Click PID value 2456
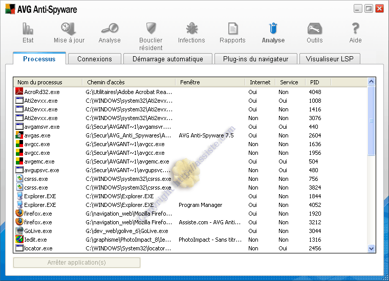Screen dimensions: 389x281 point(315,248)
